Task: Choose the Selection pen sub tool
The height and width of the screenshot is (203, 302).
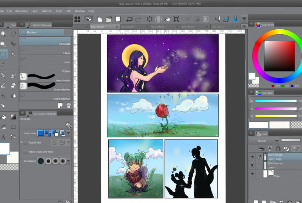Action: [x=45, y=77]
